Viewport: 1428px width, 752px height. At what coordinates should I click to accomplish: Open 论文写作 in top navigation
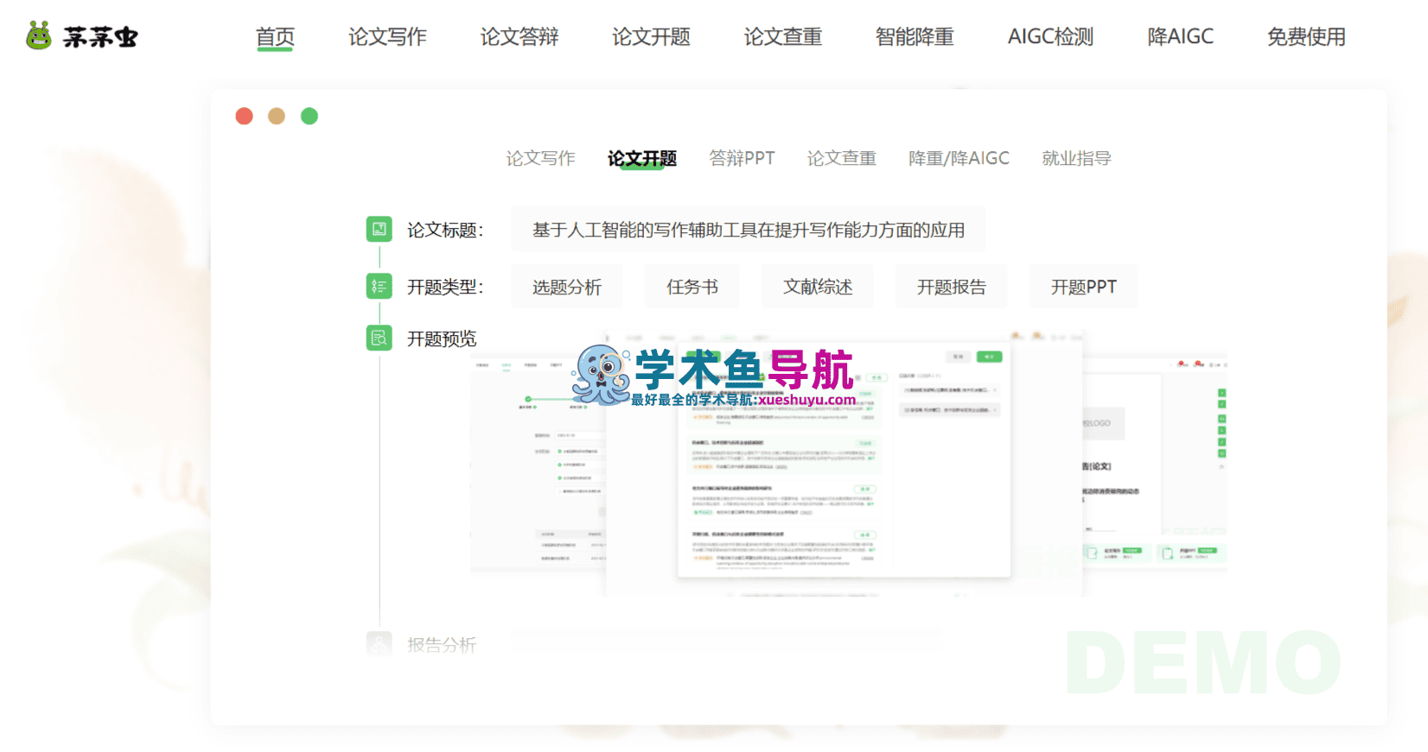(387, 37)
